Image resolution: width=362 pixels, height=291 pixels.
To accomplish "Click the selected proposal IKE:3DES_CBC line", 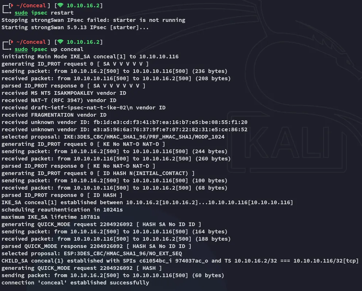I will [113, 137].
